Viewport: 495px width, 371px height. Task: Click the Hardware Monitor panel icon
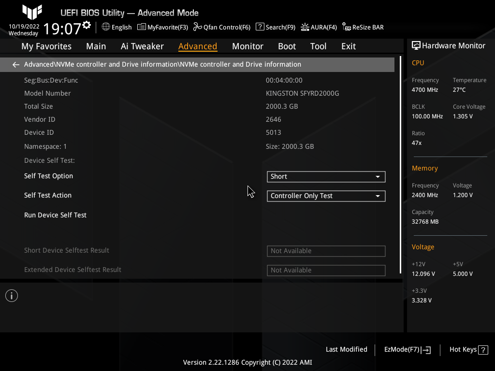(x=416, y=45)
